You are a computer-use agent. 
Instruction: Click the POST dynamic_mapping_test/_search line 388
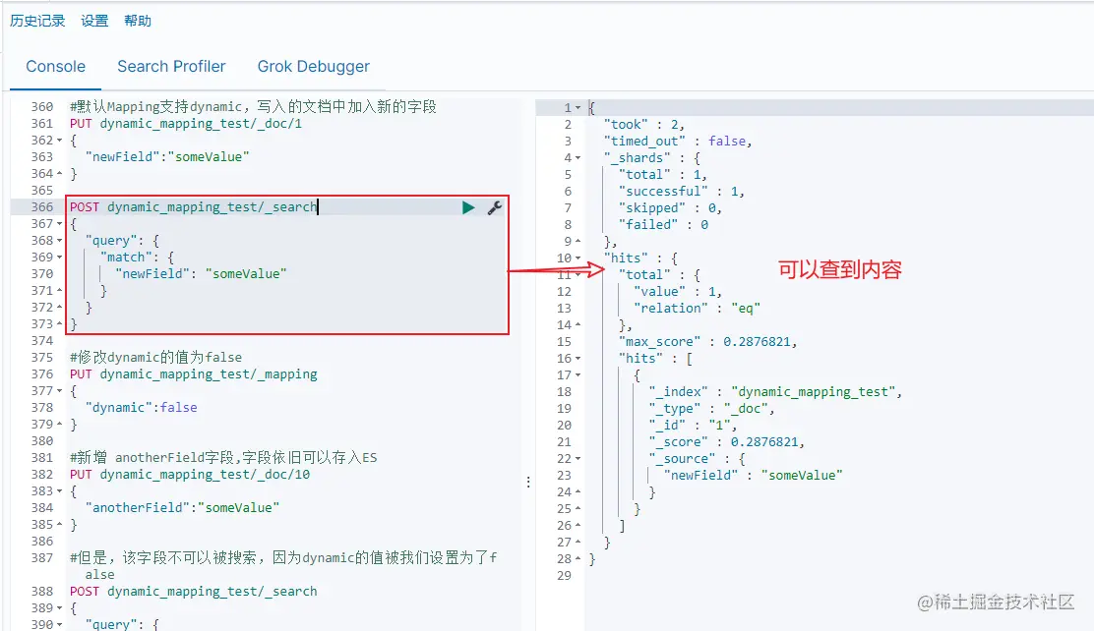click(193, 592)
